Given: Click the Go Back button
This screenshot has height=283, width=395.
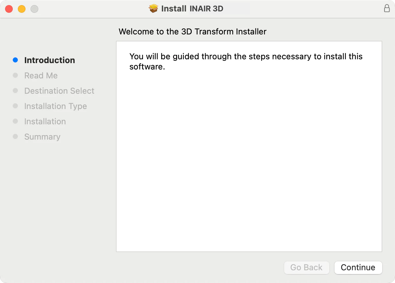Looking at the screenshot, I should [x=306, y=267].
